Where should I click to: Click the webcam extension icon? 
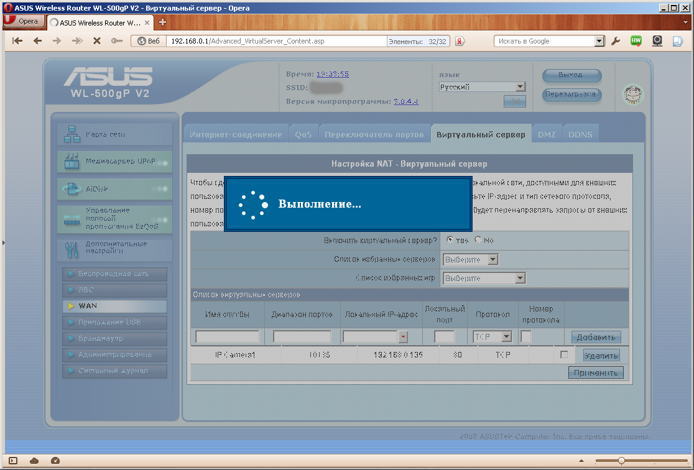pyautogui.click(x=657, y=41)
